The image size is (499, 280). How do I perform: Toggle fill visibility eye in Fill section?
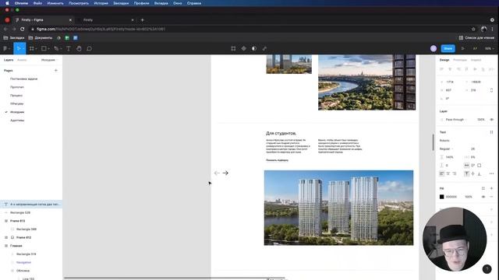(483, 197)
